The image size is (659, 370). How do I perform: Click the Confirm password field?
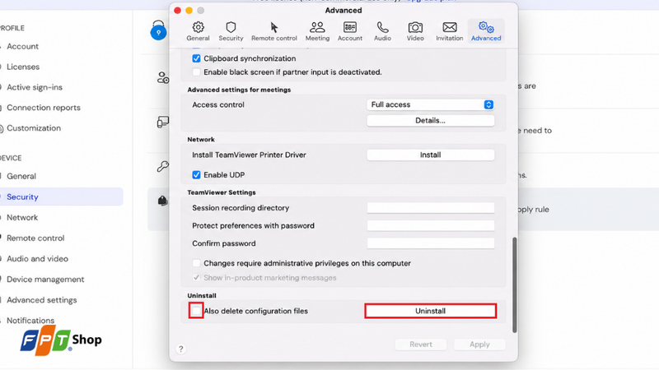pyautogui.click(x=430, y=243)
